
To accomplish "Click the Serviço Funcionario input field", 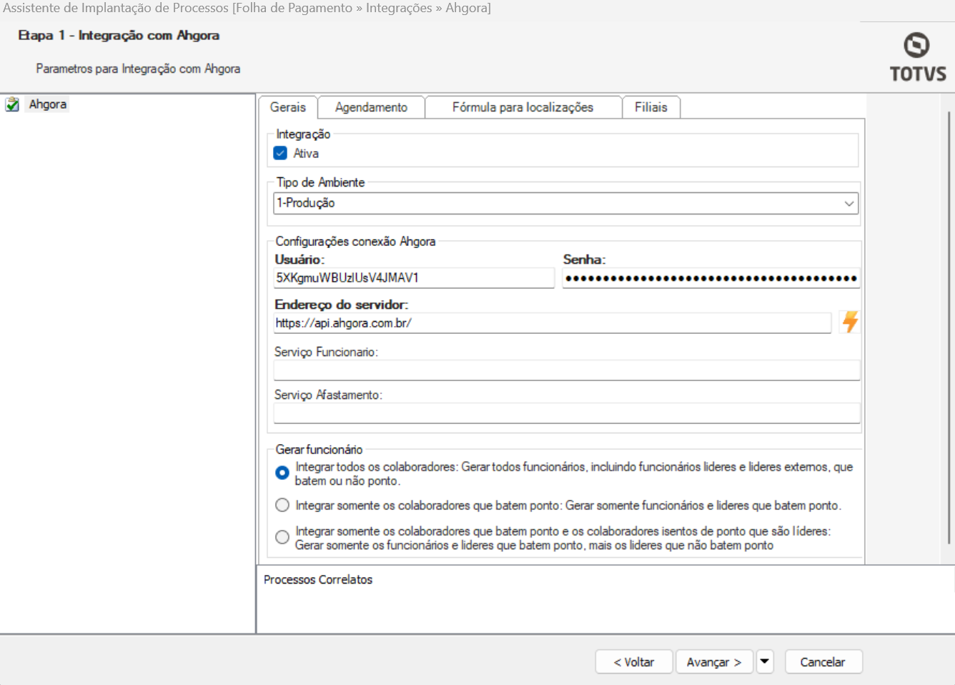I will [567, 370].
